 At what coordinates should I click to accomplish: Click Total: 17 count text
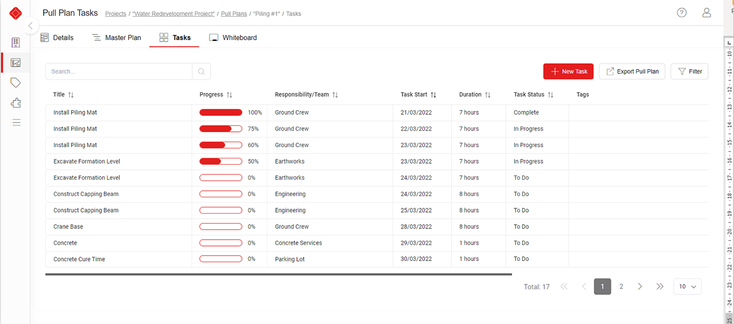click(537, 287)
